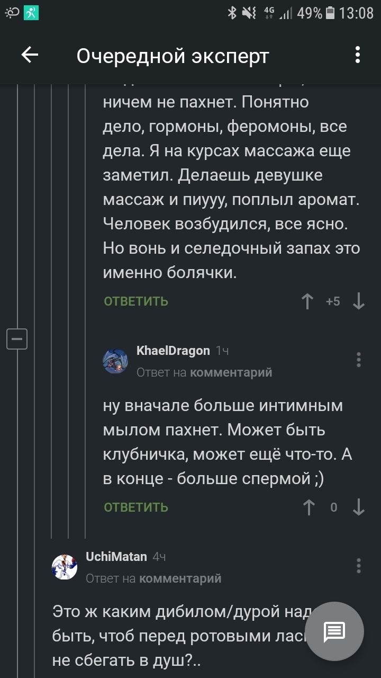Tap the post title 'Очередной эксперт'
381x678 pixels.
point(173,56)
